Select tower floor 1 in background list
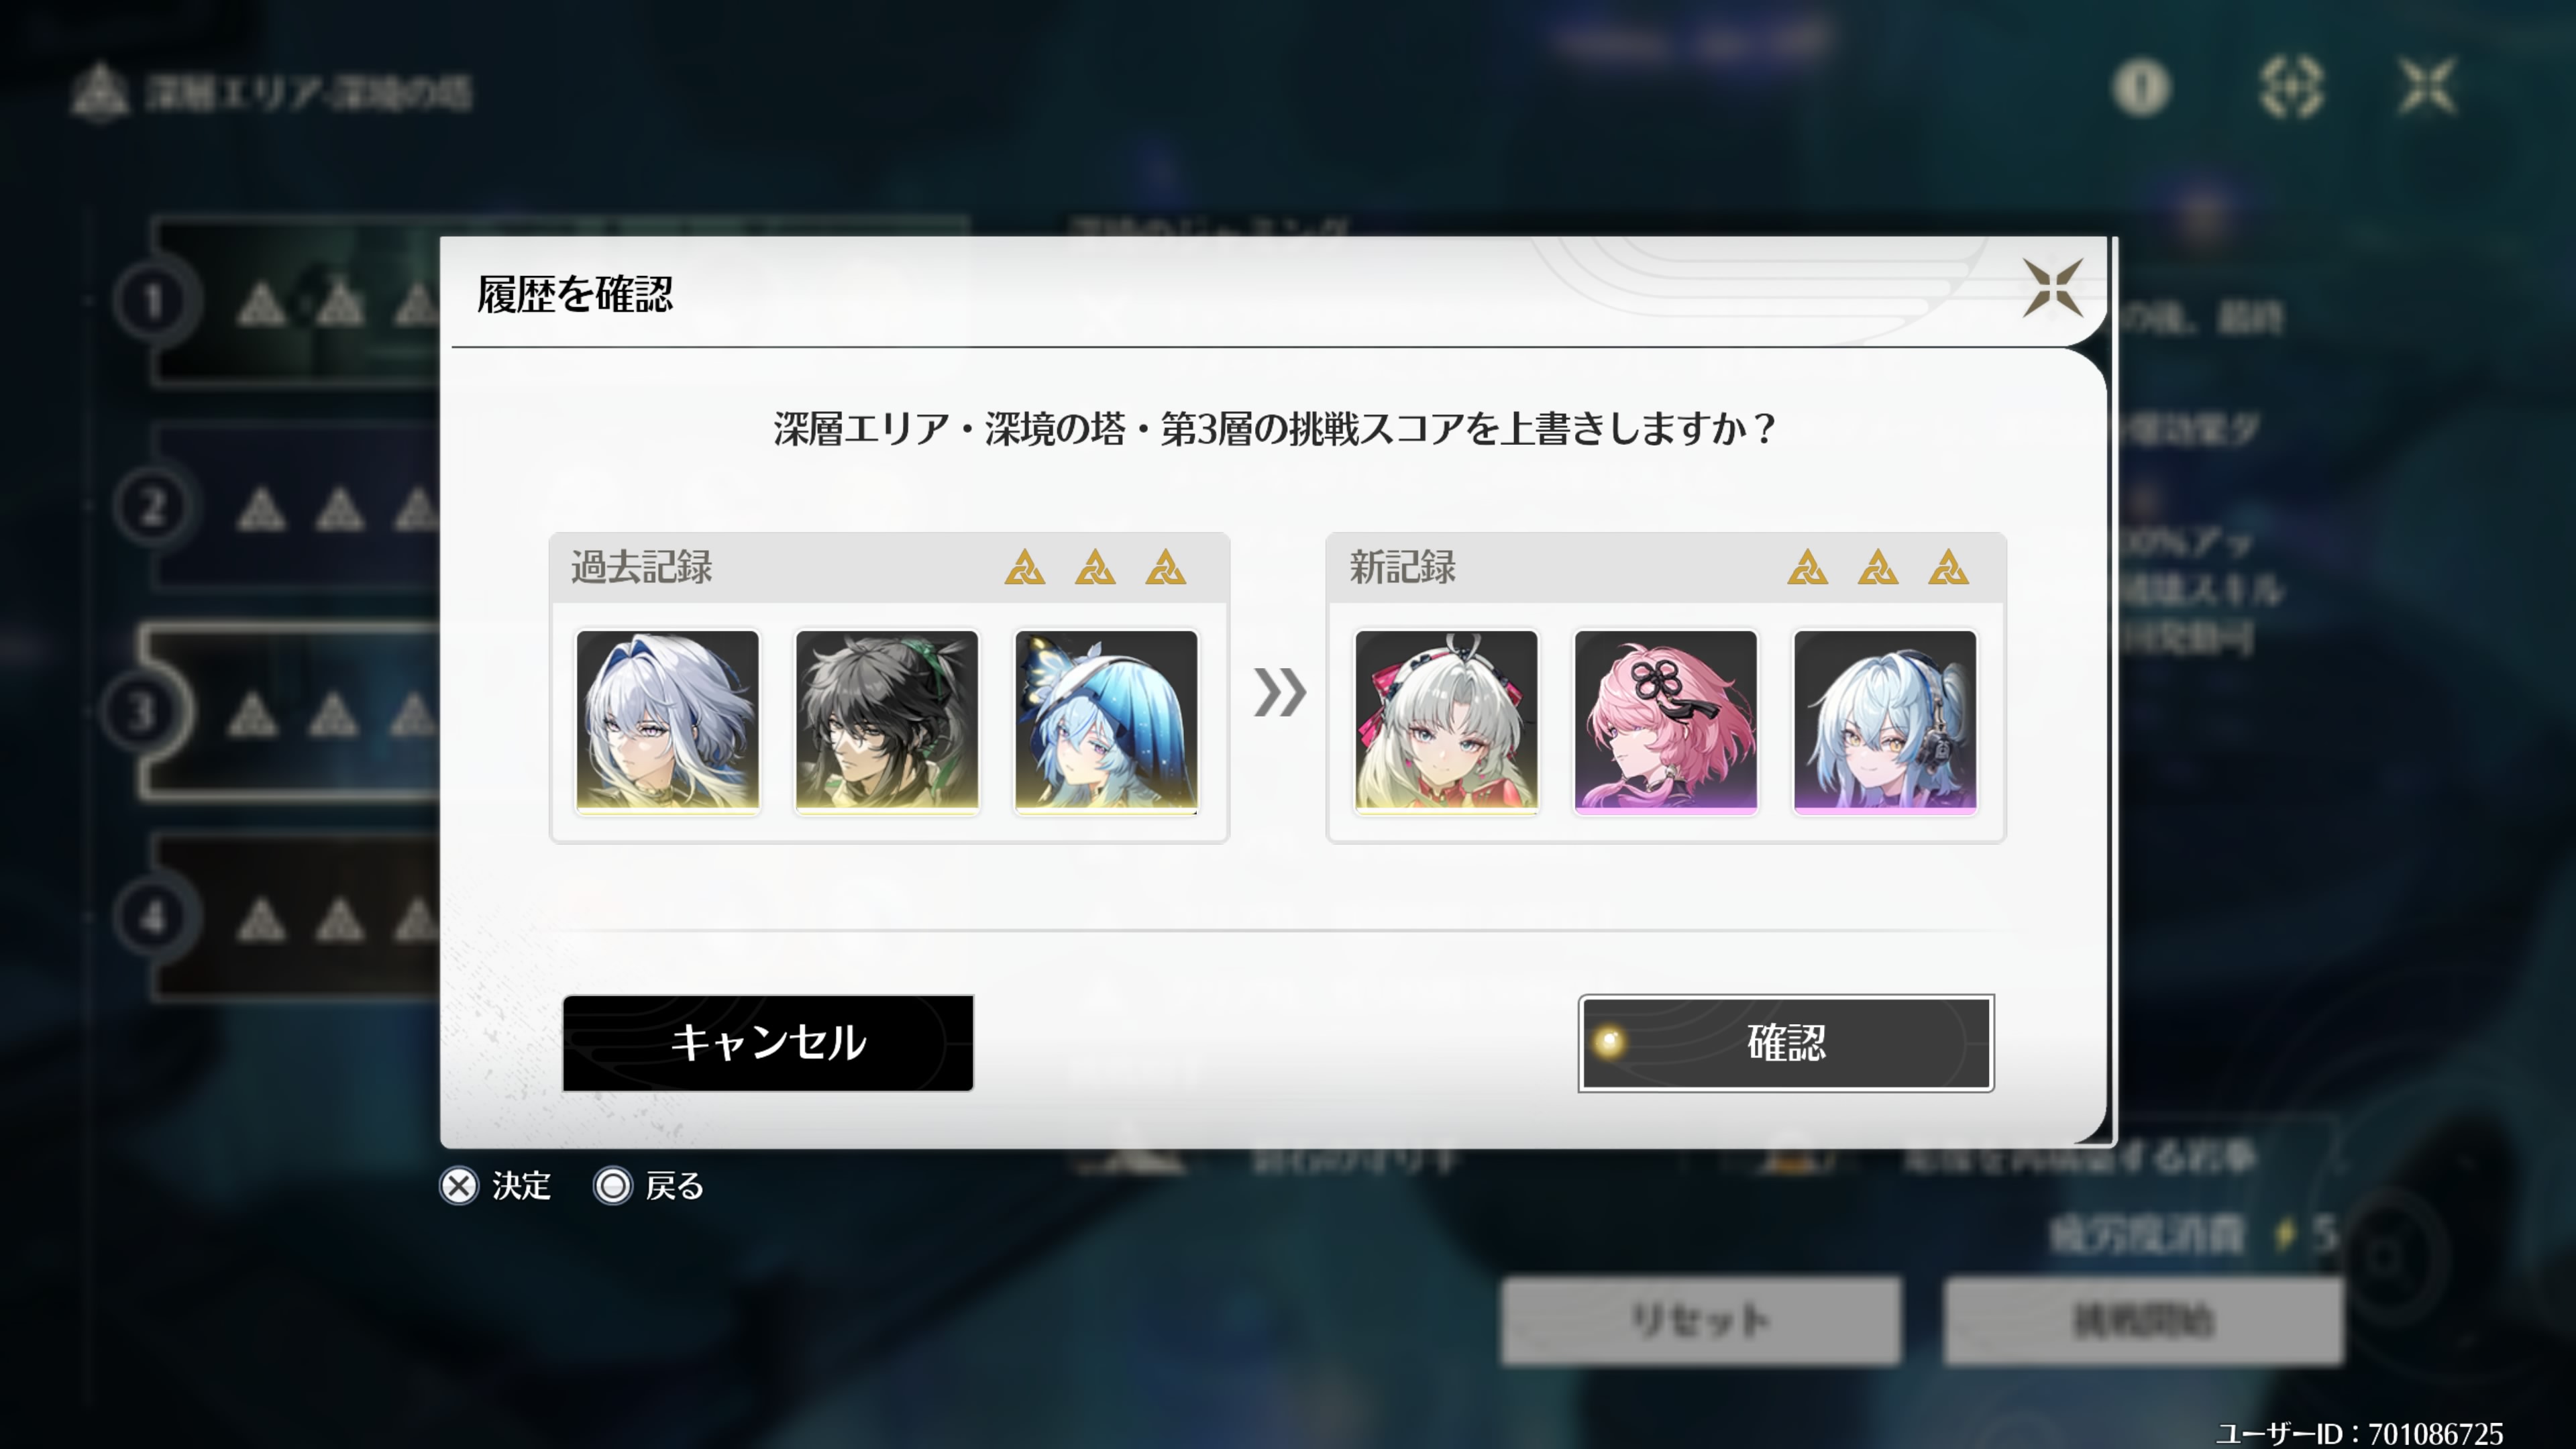Screen dimensions: 2576x1449 coord(290,301)
